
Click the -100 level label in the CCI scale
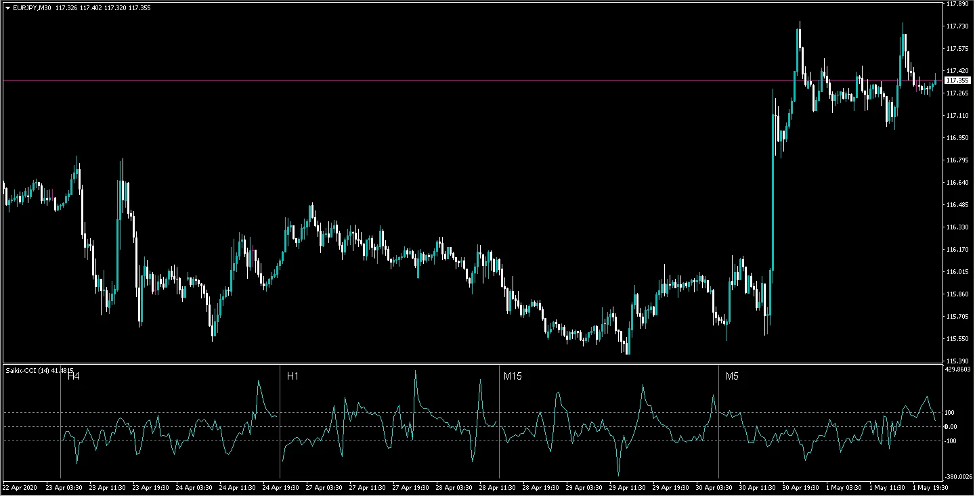[x=951, y=441]
